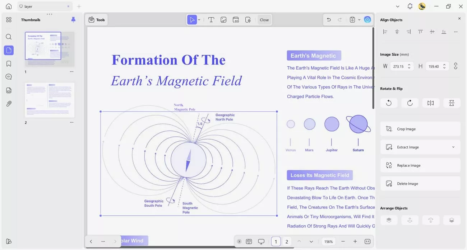
Task: Redo the last action
Action: coord(339,20)
